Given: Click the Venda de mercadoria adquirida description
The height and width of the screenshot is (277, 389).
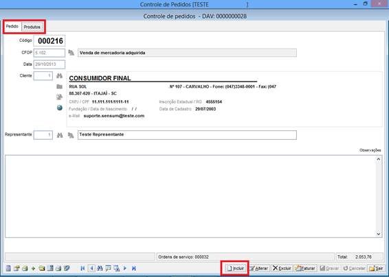Looking at the screenshot, I should [x=187, y=53].
